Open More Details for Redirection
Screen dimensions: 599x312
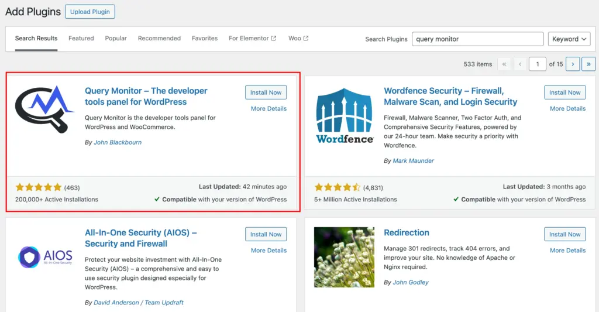(567, 251)
